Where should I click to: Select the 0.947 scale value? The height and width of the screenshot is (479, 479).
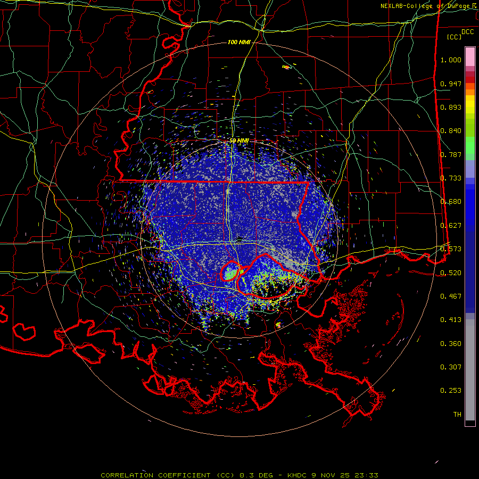tap(451, 84)
